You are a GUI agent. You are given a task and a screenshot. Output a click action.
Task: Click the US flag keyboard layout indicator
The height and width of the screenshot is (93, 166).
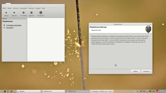158,91
